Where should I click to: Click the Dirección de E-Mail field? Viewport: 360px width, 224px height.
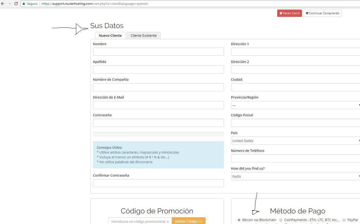pyautogui.click(x=158, y=105)
